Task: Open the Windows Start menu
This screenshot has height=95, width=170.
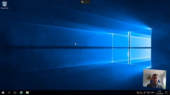Action: [3, 93]
